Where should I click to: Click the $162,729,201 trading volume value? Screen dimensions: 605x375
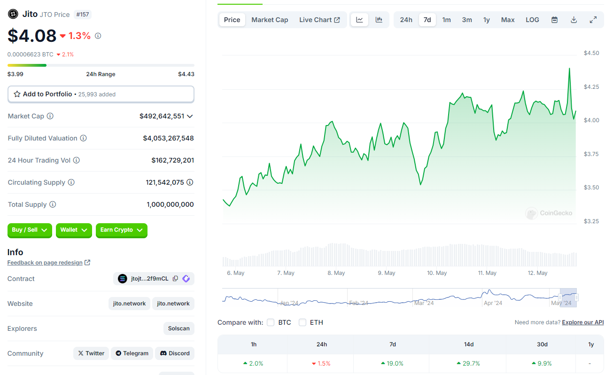173,160
